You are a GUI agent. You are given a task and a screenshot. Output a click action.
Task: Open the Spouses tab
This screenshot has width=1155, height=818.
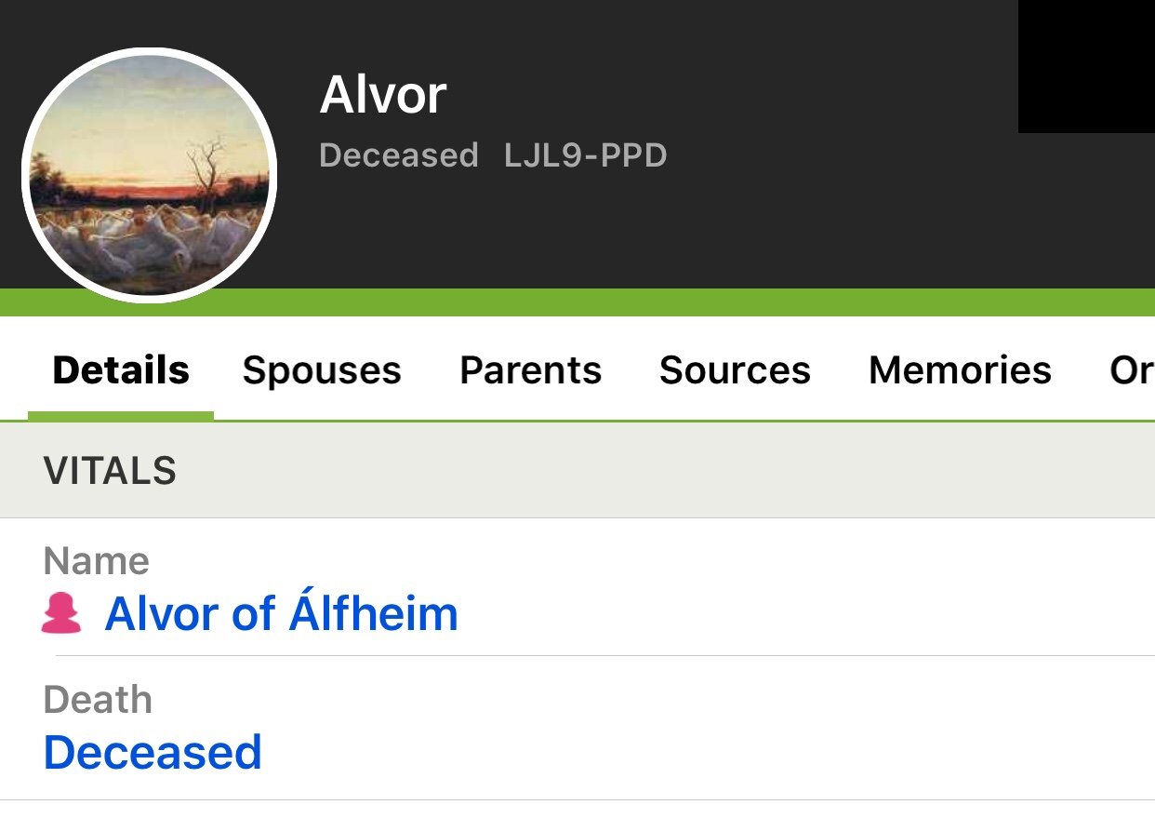322,370
